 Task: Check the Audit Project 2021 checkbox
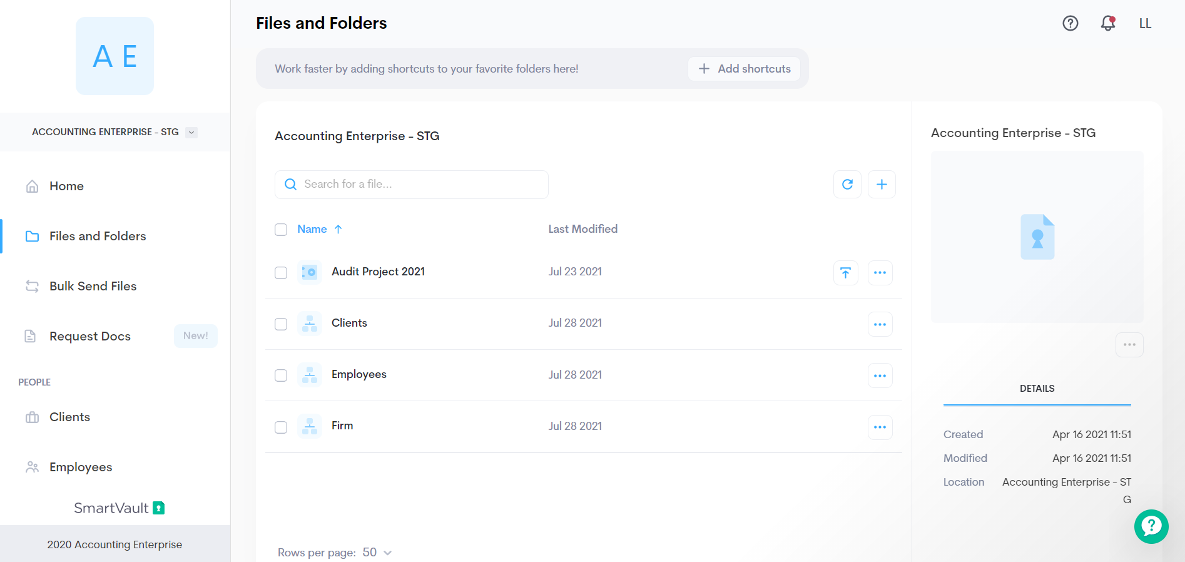281,273
